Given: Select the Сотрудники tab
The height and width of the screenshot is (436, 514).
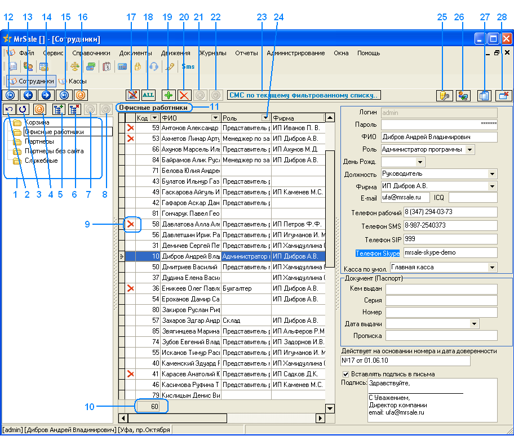Looking at the screenshot, I should [32, 81].
